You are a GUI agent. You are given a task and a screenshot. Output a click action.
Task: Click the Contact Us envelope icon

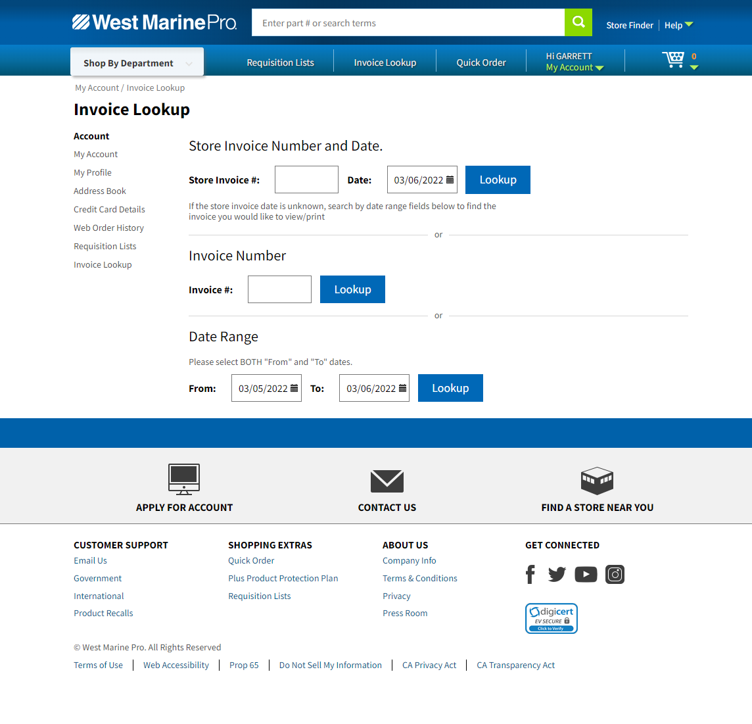point(387,481)
